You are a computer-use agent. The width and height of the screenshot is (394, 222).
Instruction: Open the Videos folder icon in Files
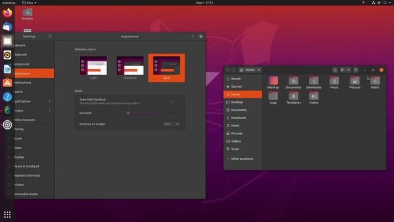(313, 97)
